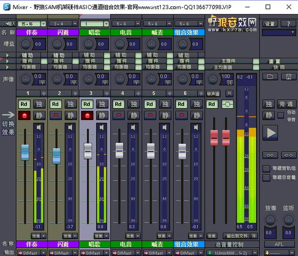Viewport: 298px width, 256px height.
Task: Open the 设置 settings button
Action: (x=270, y=24)
